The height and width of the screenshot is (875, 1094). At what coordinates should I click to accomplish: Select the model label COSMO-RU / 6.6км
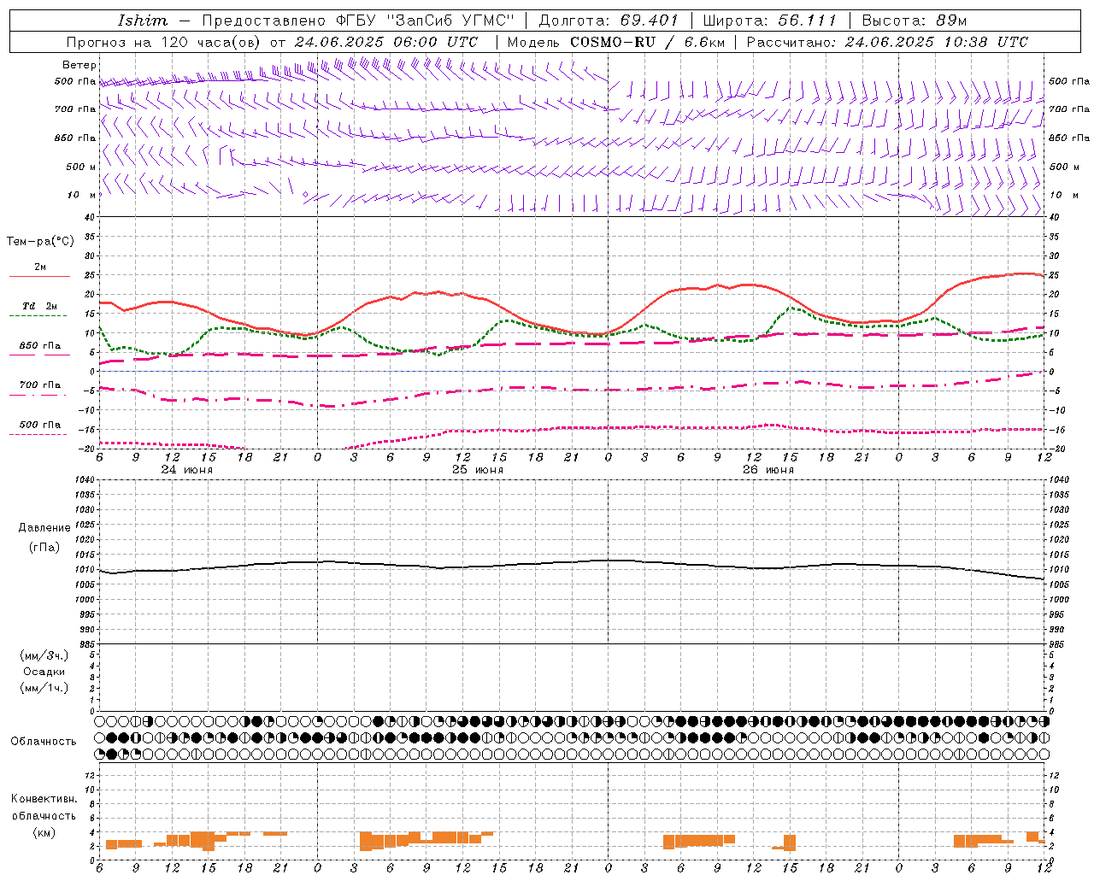(647, 42)
